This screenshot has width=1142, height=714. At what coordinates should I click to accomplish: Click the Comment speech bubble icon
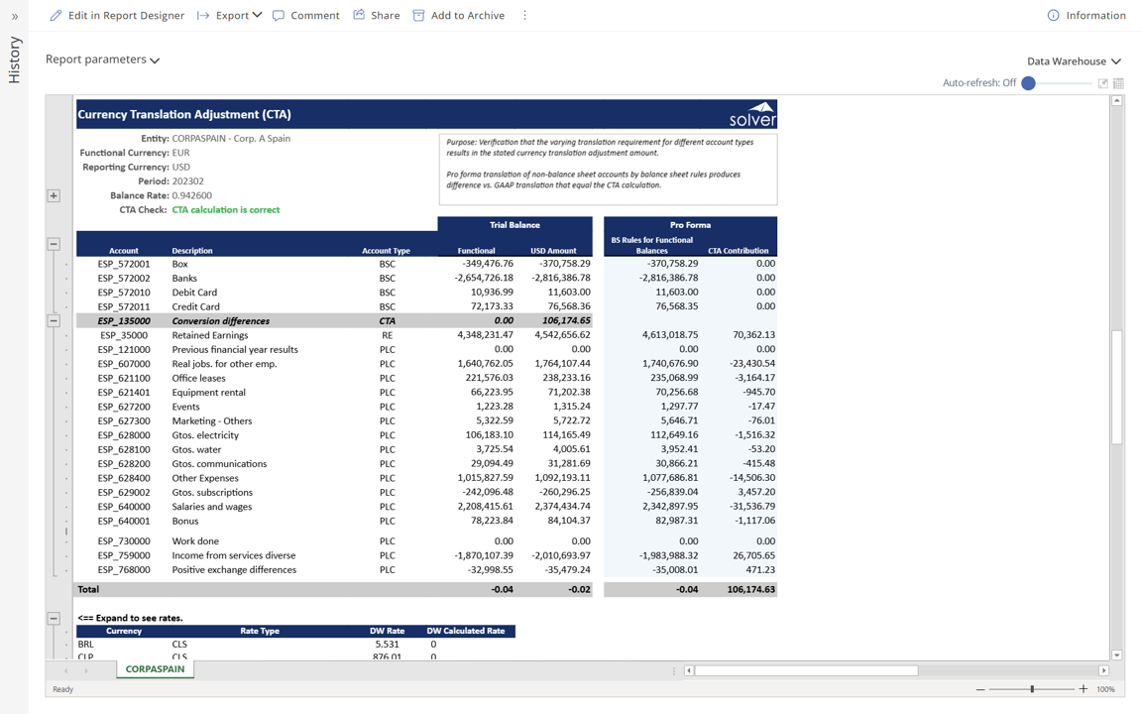point(279,15)
